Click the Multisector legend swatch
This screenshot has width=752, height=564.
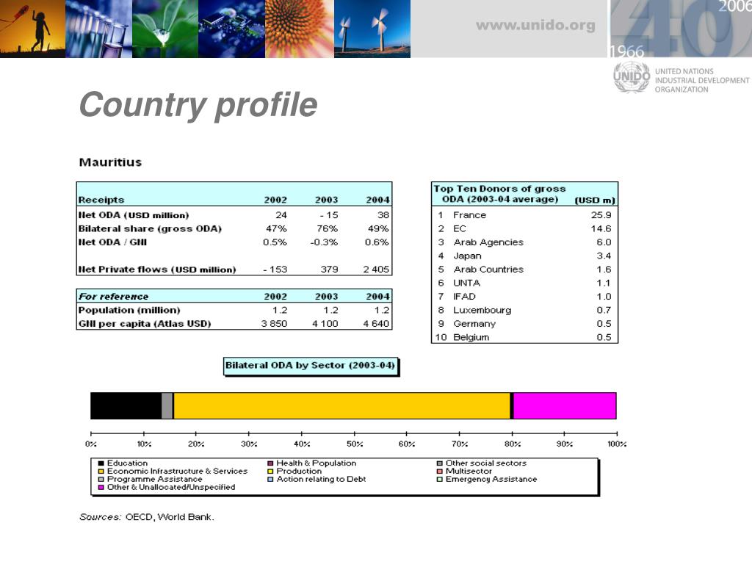(439, 471)
